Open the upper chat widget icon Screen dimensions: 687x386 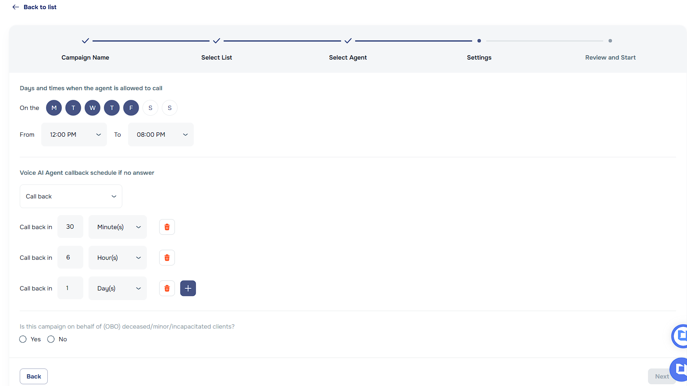pos(680,336)
